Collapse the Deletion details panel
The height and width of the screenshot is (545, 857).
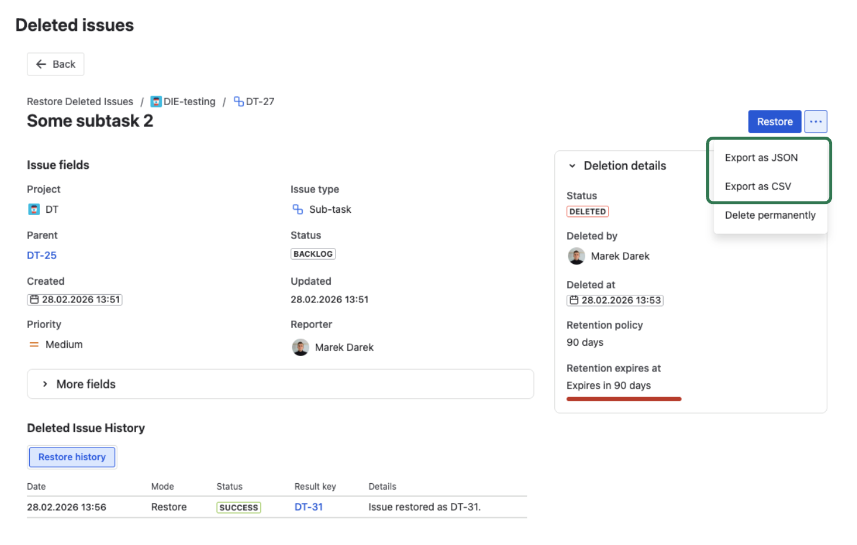click(x=573, y=166)
